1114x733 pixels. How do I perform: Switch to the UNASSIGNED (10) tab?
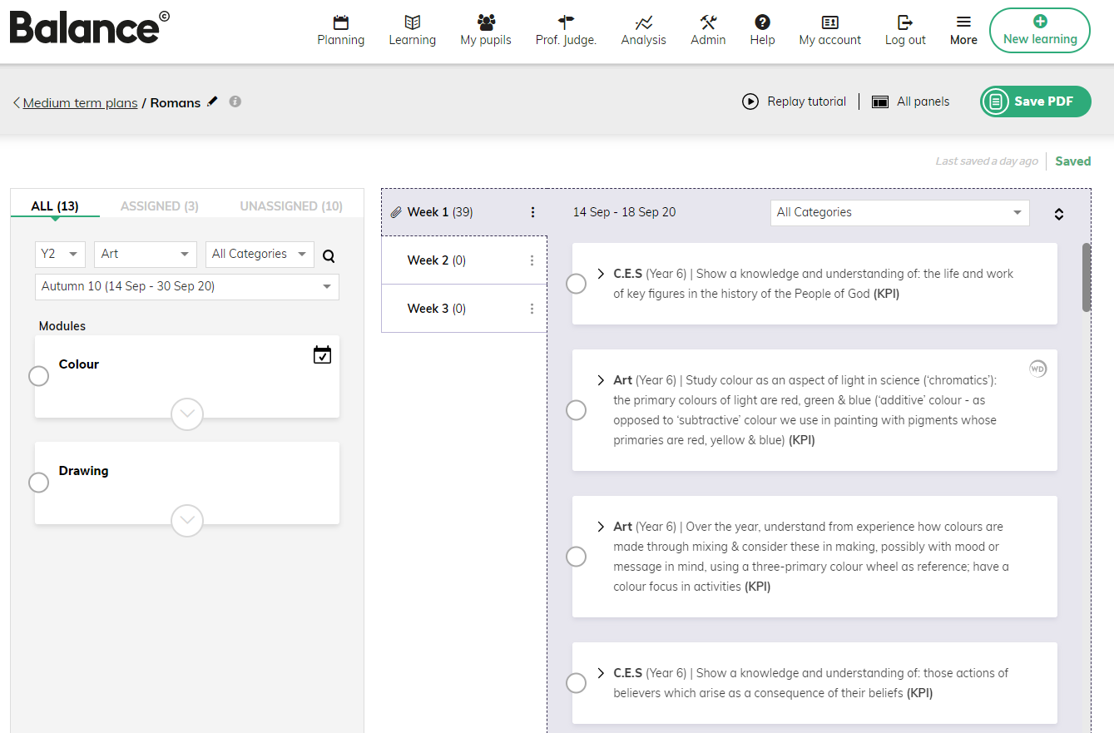click(x=291, y=206)
